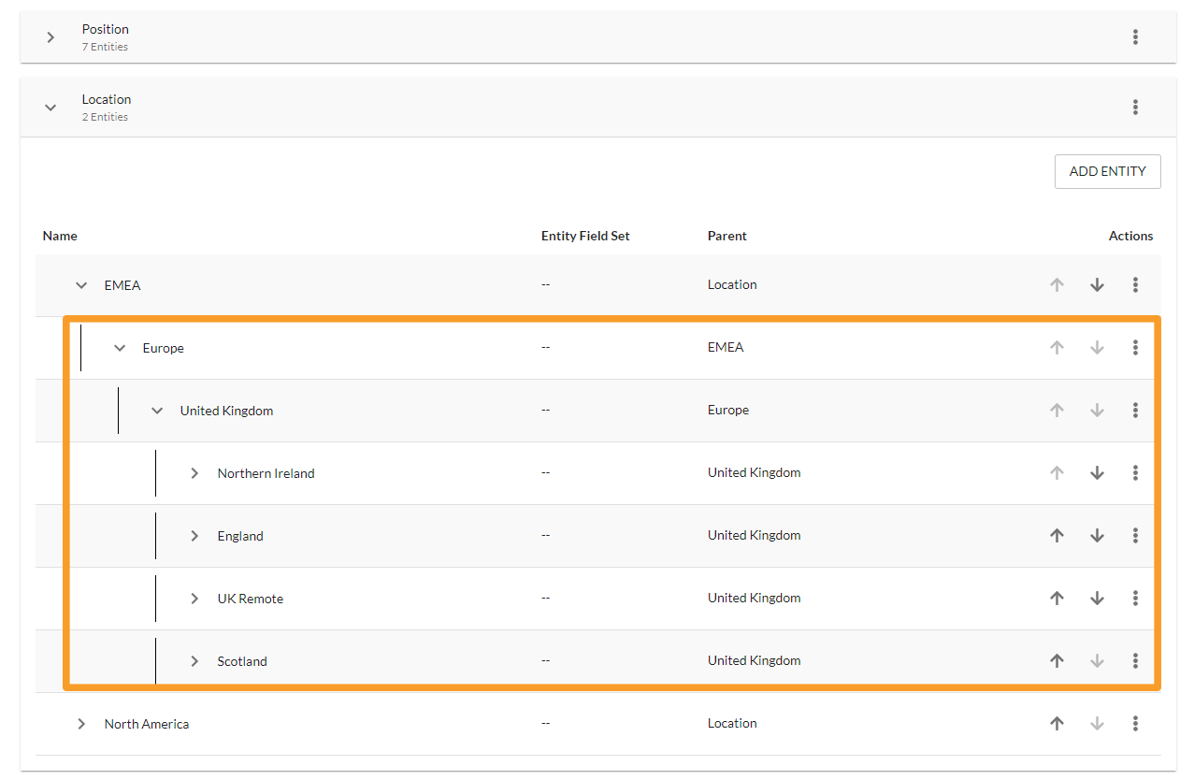Collapse the EMEA tree node
The width and height of the screenshot is (1194, 780).
pos(82,285)
